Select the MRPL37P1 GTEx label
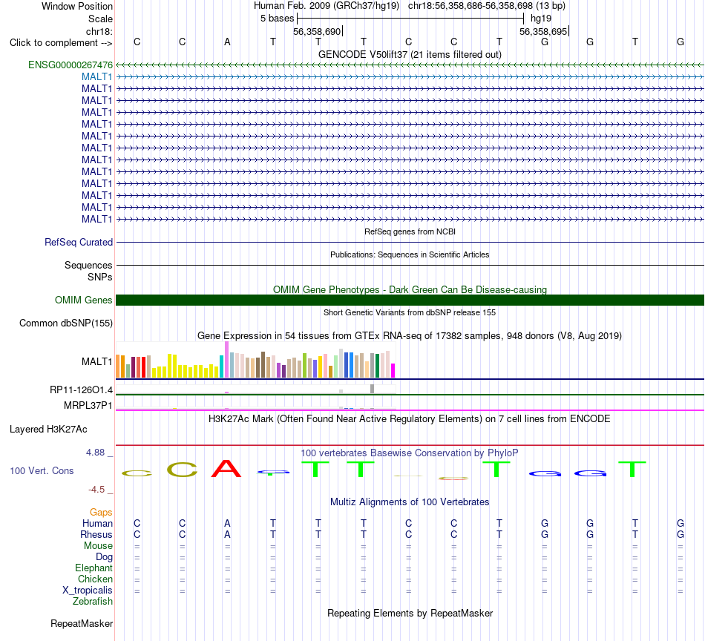The width and height of the screenshot is (705, 641). pyautogui.click(x=88, y=405)
